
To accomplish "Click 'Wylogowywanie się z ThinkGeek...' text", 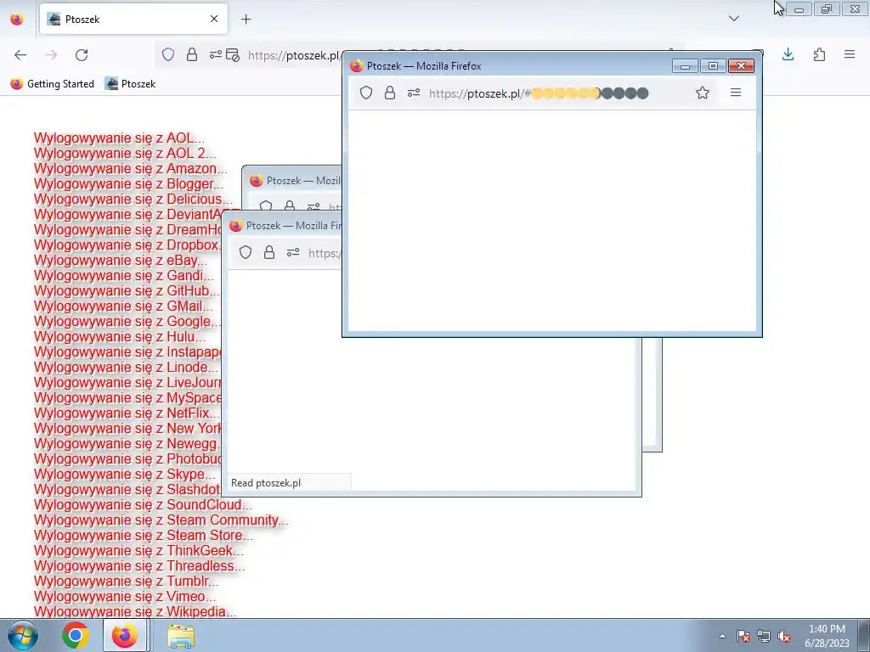I will (x=138, y=550).
